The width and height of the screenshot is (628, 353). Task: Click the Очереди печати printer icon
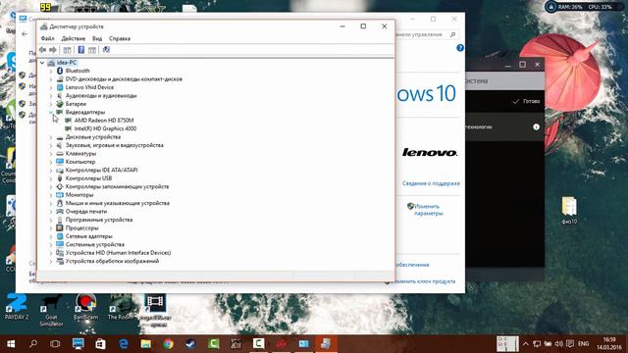coord(60,212)
